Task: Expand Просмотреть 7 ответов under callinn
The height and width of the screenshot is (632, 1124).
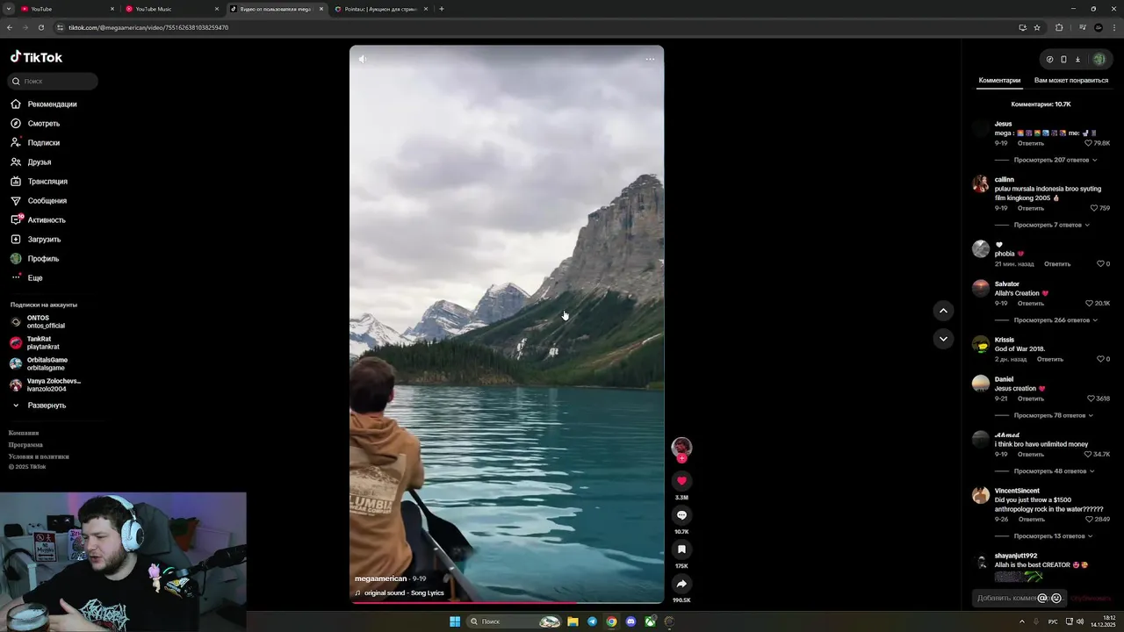Action: 1051,226
